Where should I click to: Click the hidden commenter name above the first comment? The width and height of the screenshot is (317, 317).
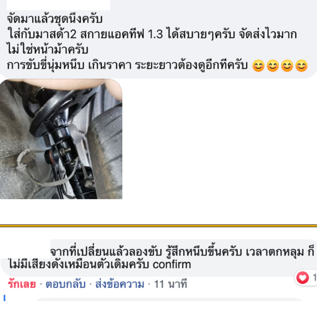tap(58, 5)
